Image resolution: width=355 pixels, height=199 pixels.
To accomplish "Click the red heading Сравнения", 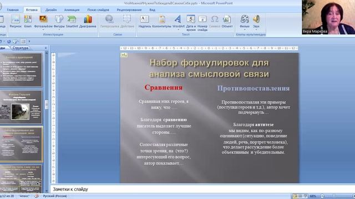I will [164, 87].
